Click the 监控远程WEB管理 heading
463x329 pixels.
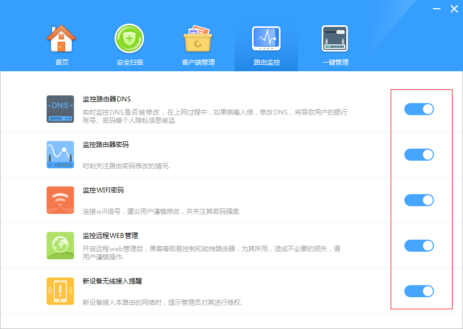[110, 236]
